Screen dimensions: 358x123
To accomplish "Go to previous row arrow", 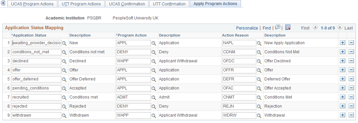I will [315, 27].
